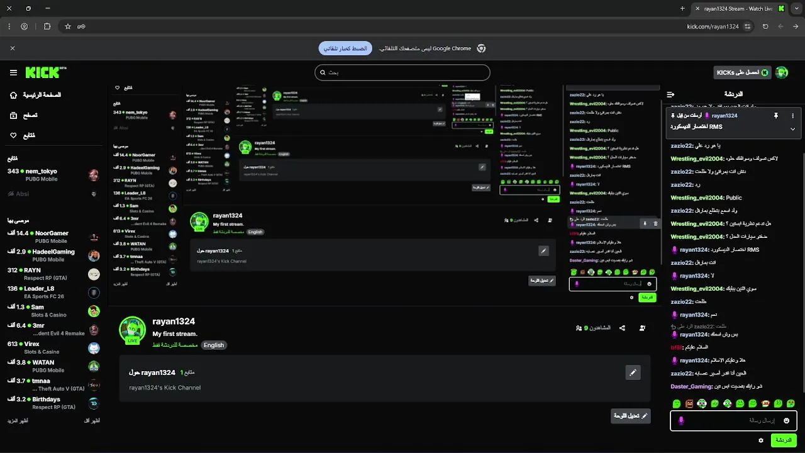Viewport: 805px width, 453px height.
Task: Click the brown angry block emote
Action: tap(689, 403)
